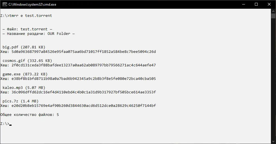
Task: Click the cmd.exe window title text
Action: [32, 4]
